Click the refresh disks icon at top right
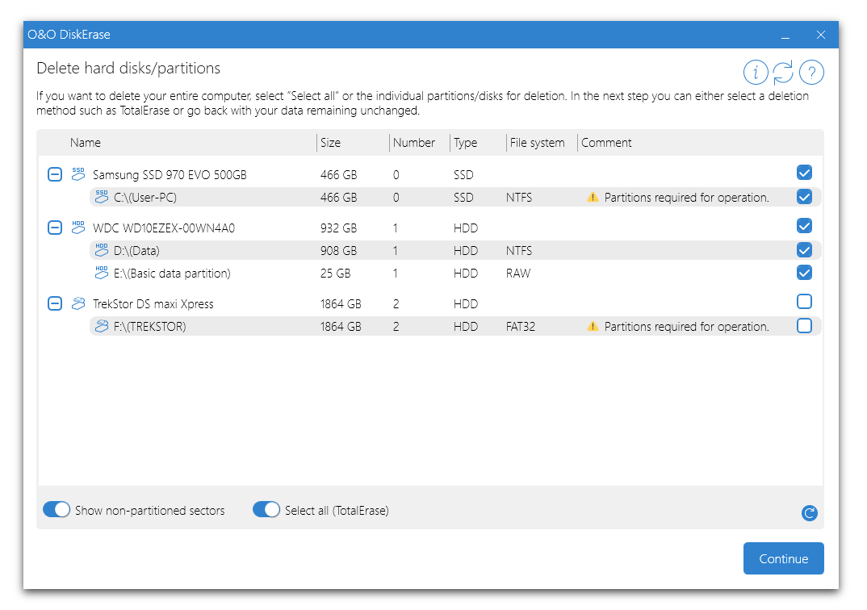The image size is (867, 610). [783, 73]
